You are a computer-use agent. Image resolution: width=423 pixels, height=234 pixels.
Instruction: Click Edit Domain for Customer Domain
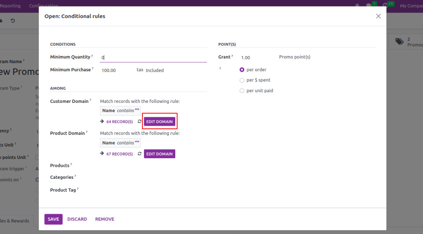(x=160, y=122)
